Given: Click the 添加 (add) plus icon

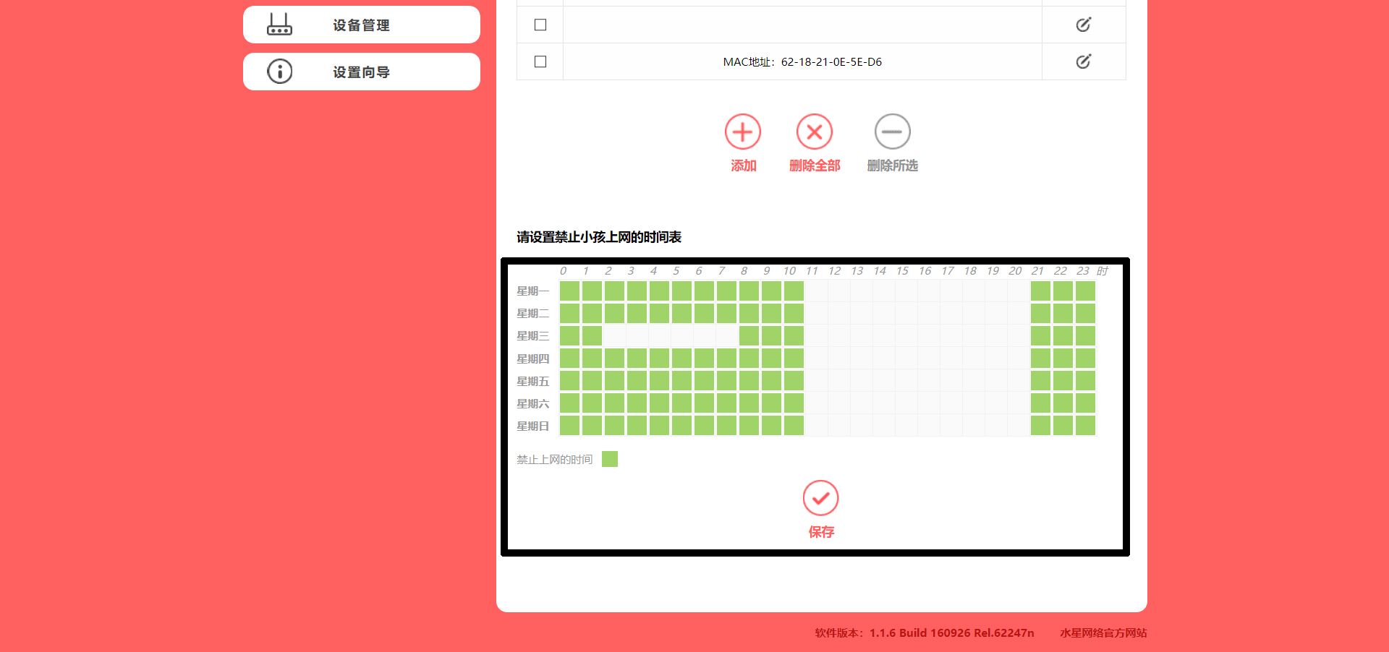Looking at the screenshot, I should pyautogui.click(x=742, y=132).
